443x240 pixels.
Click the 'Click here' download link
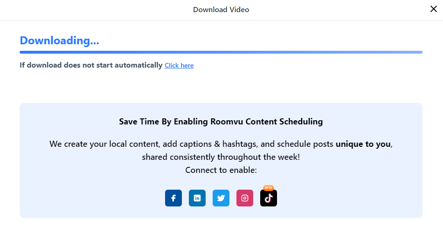coord(179,66)
